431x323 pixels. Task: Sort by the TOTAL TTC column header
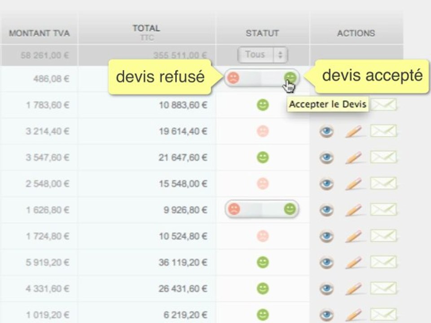[146, 32]
